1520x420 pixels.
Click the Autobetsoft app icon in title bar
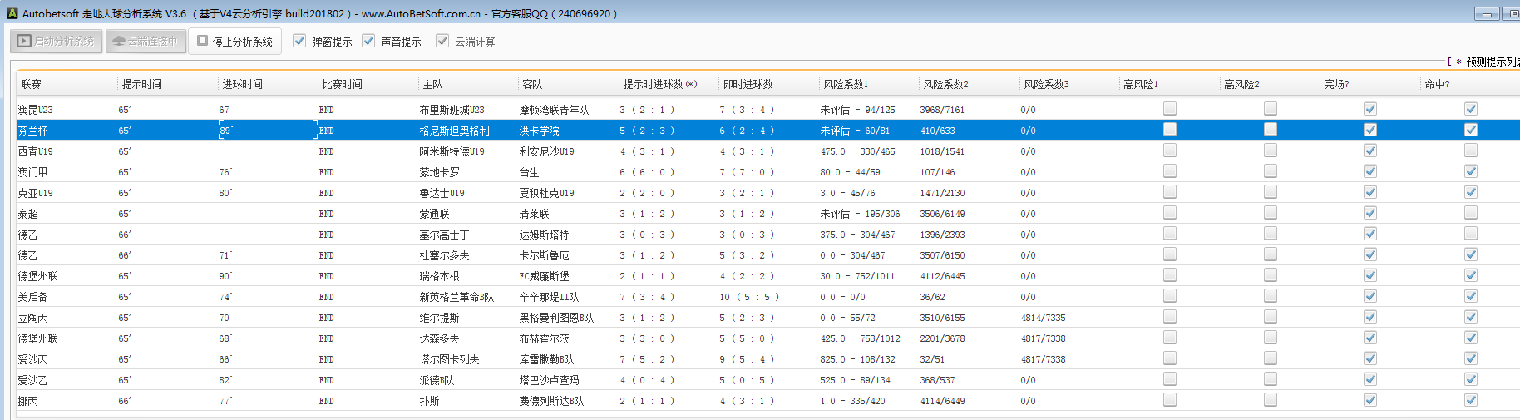pyautogui.click(x=12, y=13)
